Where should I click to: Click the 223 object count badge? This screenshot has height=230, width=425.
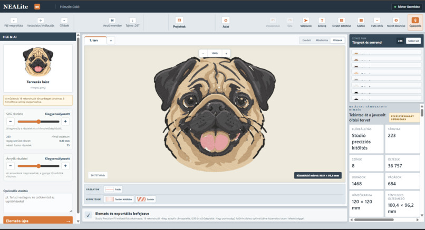pyautogui.click(x=400, y=41)
